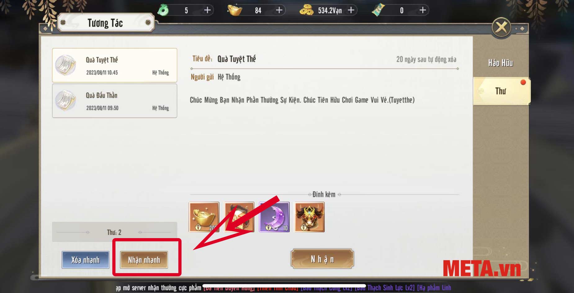
Task: Switch to the Hảo Hữu tab
Action: [500, 63]
